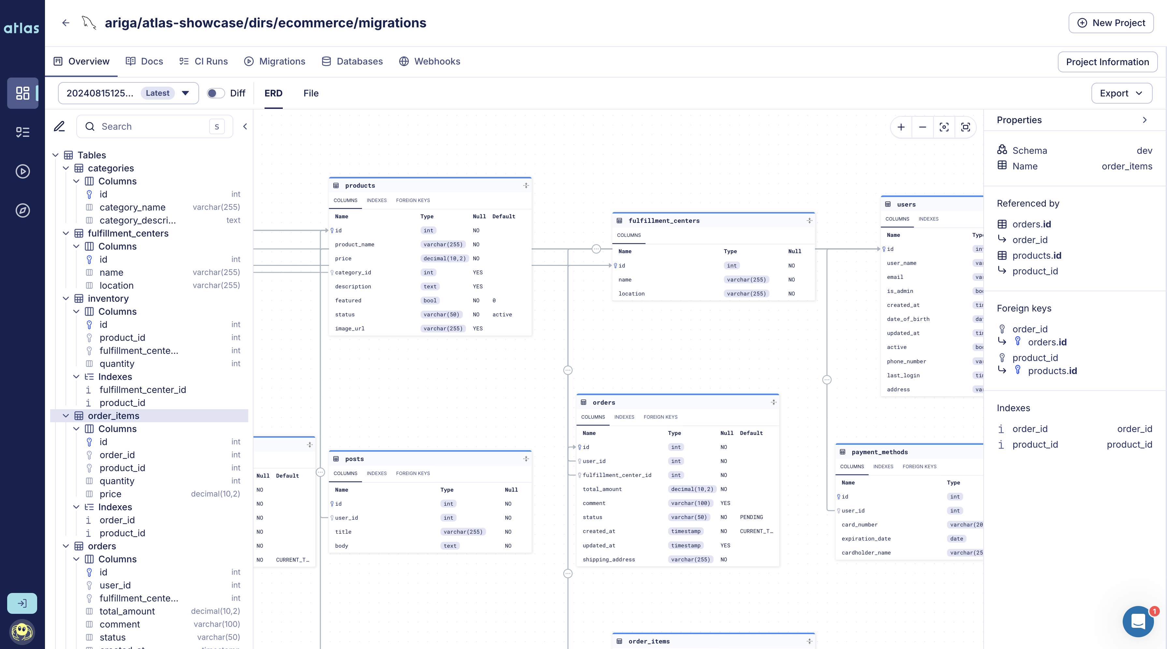
Task: Click the zoom in plus icon
Action: 900,127
